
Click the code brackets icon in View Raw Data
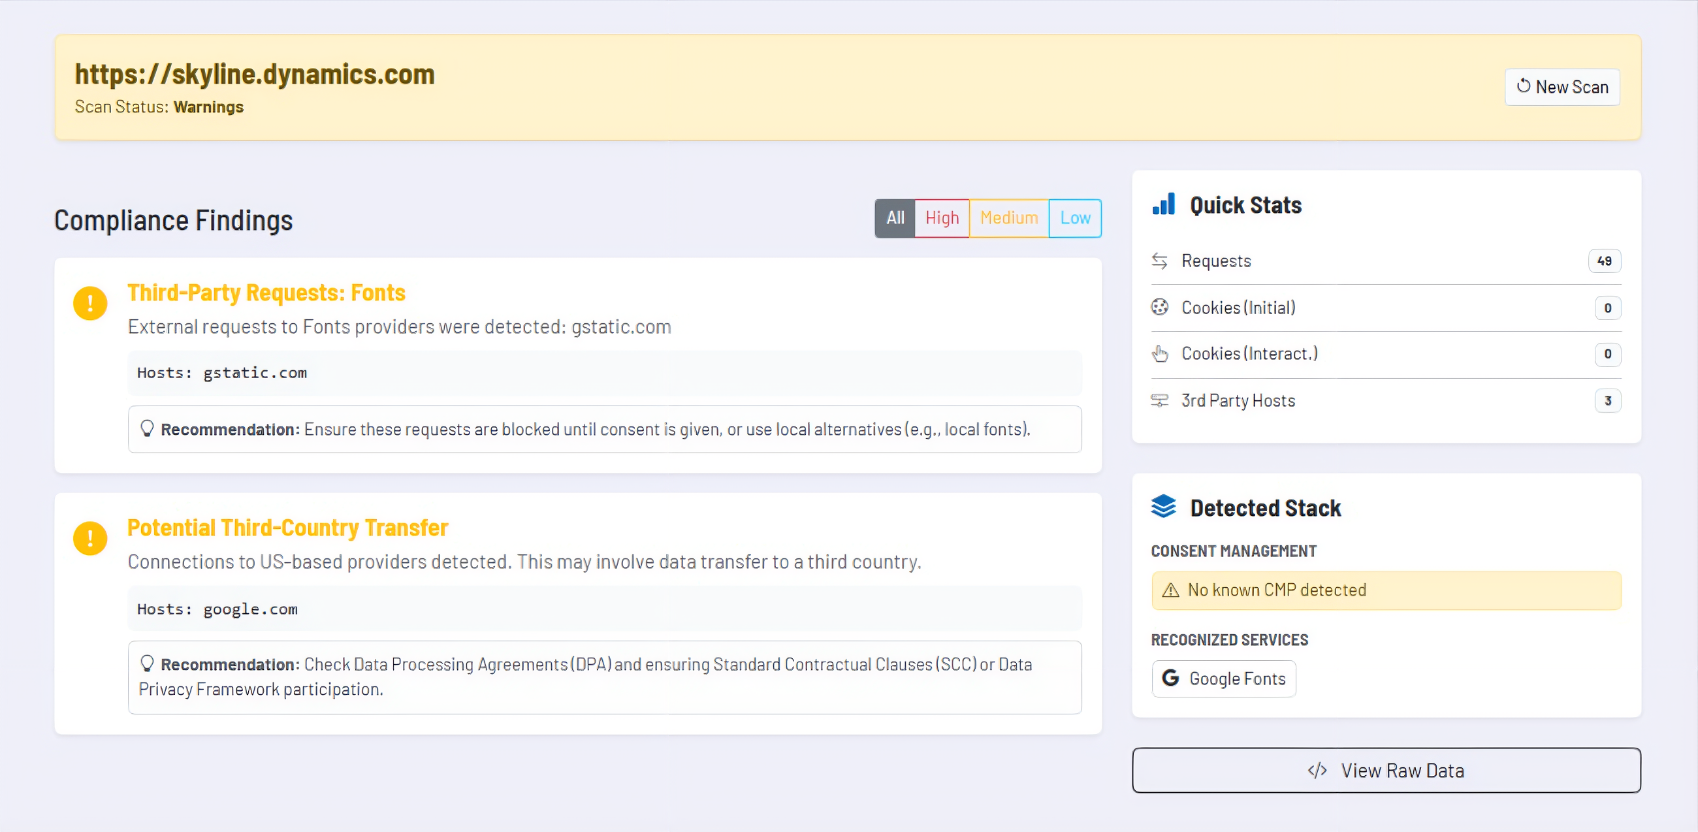point(1317,770)
